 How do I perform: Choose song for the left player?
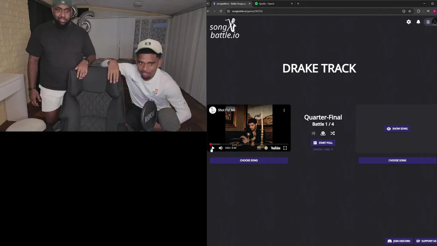coord(249,160)
